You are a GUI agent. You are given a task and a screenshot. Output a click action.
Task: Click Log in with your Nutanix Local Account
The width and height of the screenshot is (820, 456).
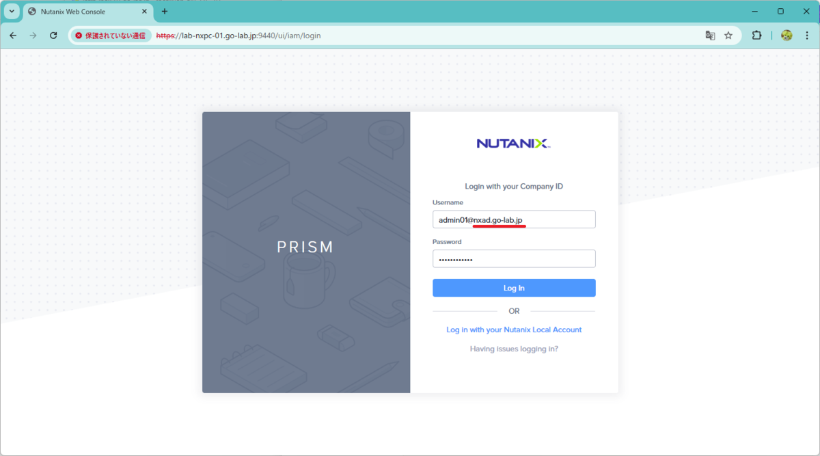click(514, 330)
